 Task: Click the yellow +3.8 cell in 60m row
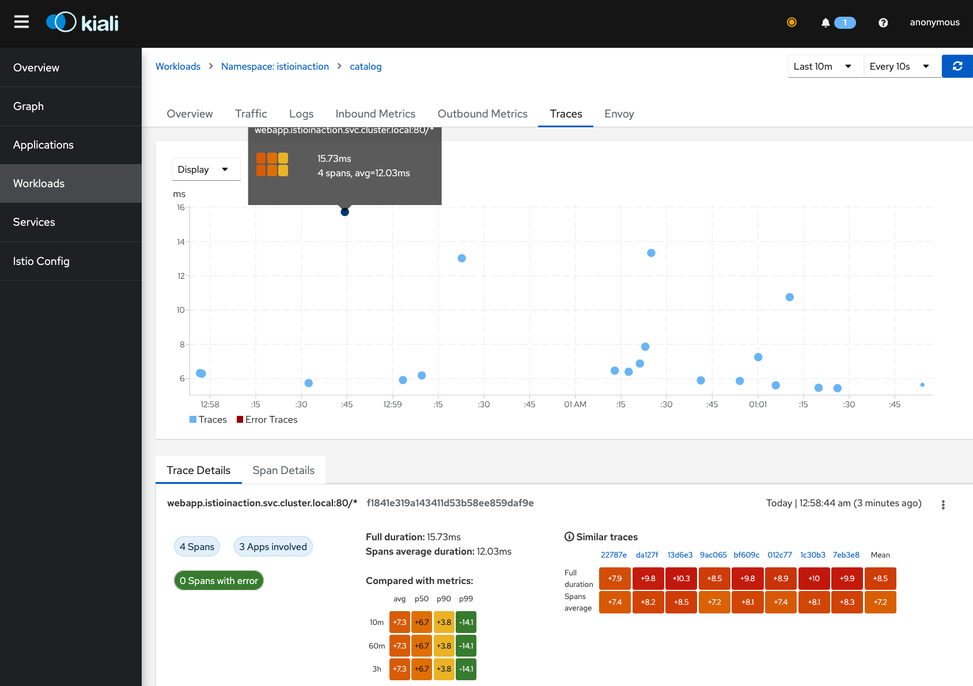click(444, 646)
